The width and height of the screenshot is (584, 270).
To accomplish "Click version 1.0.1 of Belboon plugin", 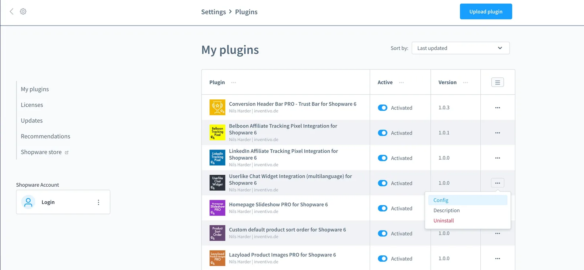I will [444, 133].
